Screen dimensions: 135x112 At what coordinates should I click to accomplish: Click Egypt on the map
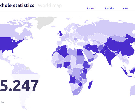(x=80, y=53)
